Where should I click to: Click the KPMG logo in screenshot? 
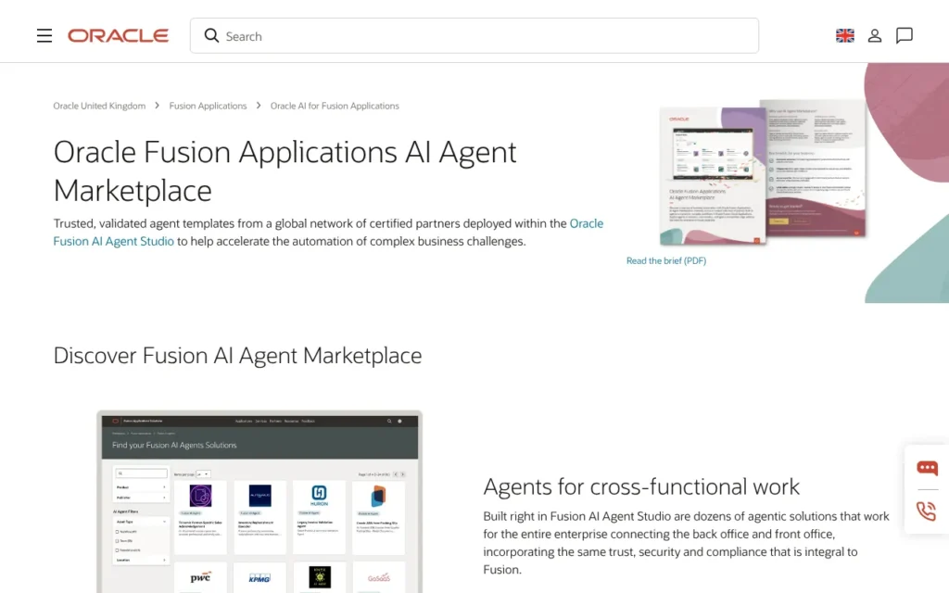click(x=259, y=578)
